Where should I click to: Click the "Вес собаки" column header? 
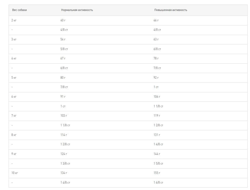point(19,10)
